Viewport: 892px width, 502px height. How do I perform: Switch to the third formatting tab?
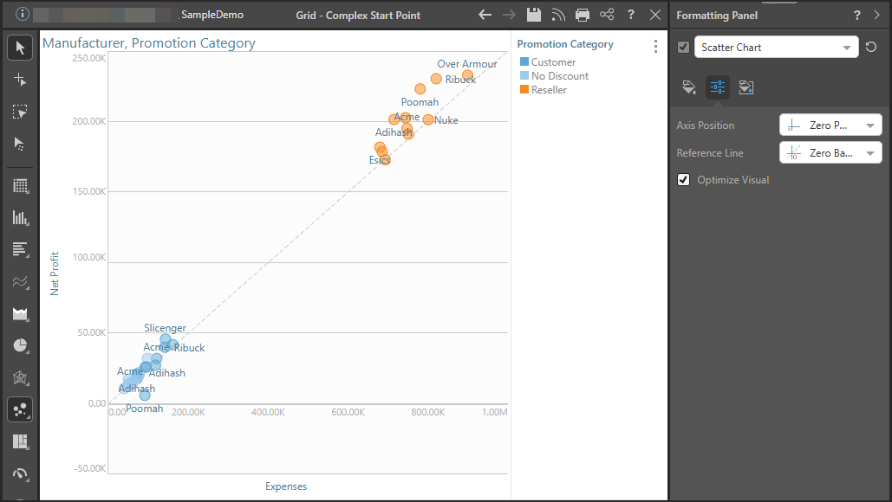(x=746, y=87)
